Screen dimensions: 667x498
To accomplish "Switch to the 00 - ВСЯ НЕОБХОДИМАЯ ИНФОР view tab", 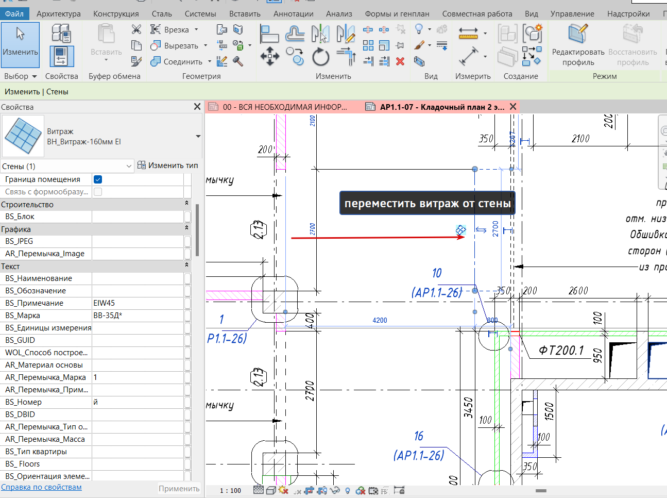I will (x=284, y=107).
